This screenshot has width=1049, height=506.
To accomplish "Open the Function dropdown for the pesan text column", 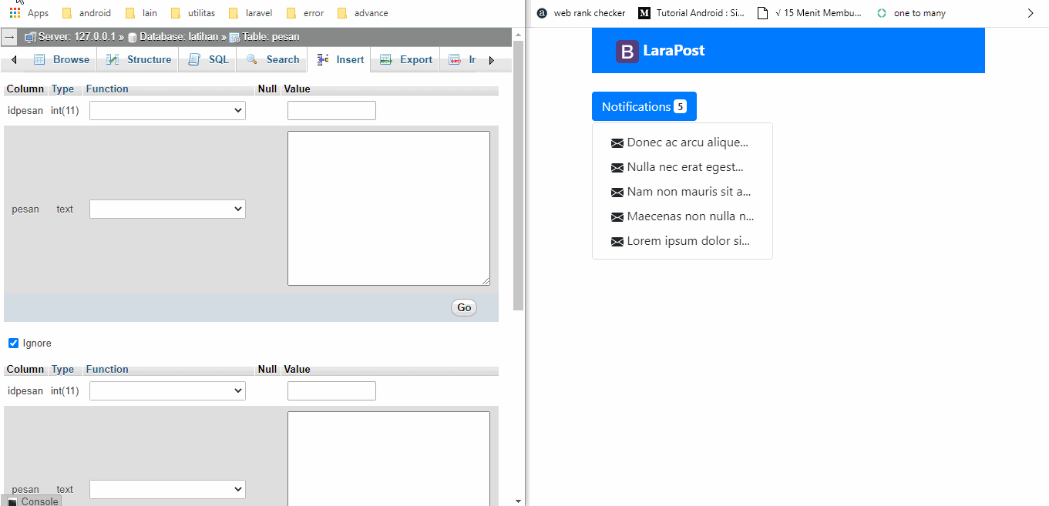I will [x=166, y=209].
